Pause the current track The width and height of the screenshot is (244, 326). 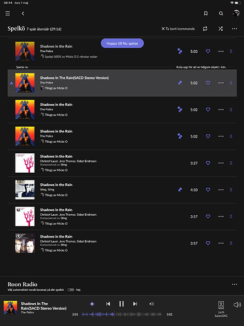point(121,304)
